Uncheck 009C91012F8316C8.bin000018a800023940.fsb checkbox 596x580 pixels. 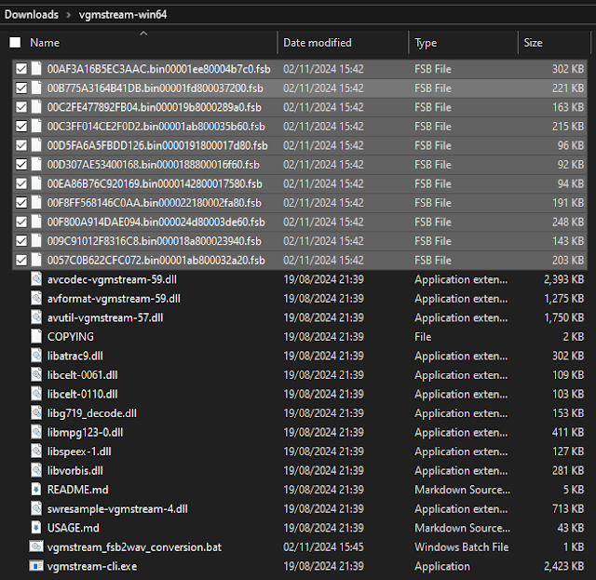pos(21,241)
